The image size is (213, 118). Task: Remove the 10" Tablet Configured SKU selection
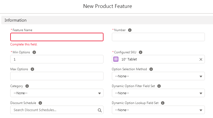point(201,59)
